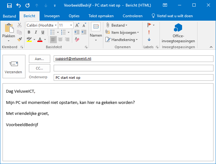
Task: Open the Namen address book button
Action: pyautogui.click(x=96, y=32)
